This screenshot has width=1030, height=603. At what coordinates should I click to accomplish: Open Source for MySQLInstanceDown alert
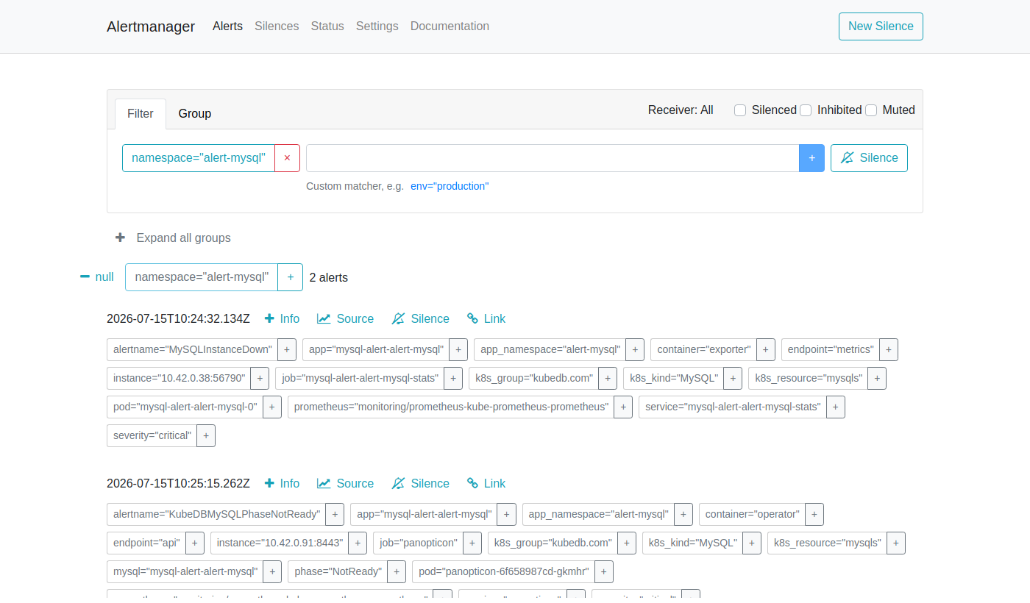[x=346, y=318]
